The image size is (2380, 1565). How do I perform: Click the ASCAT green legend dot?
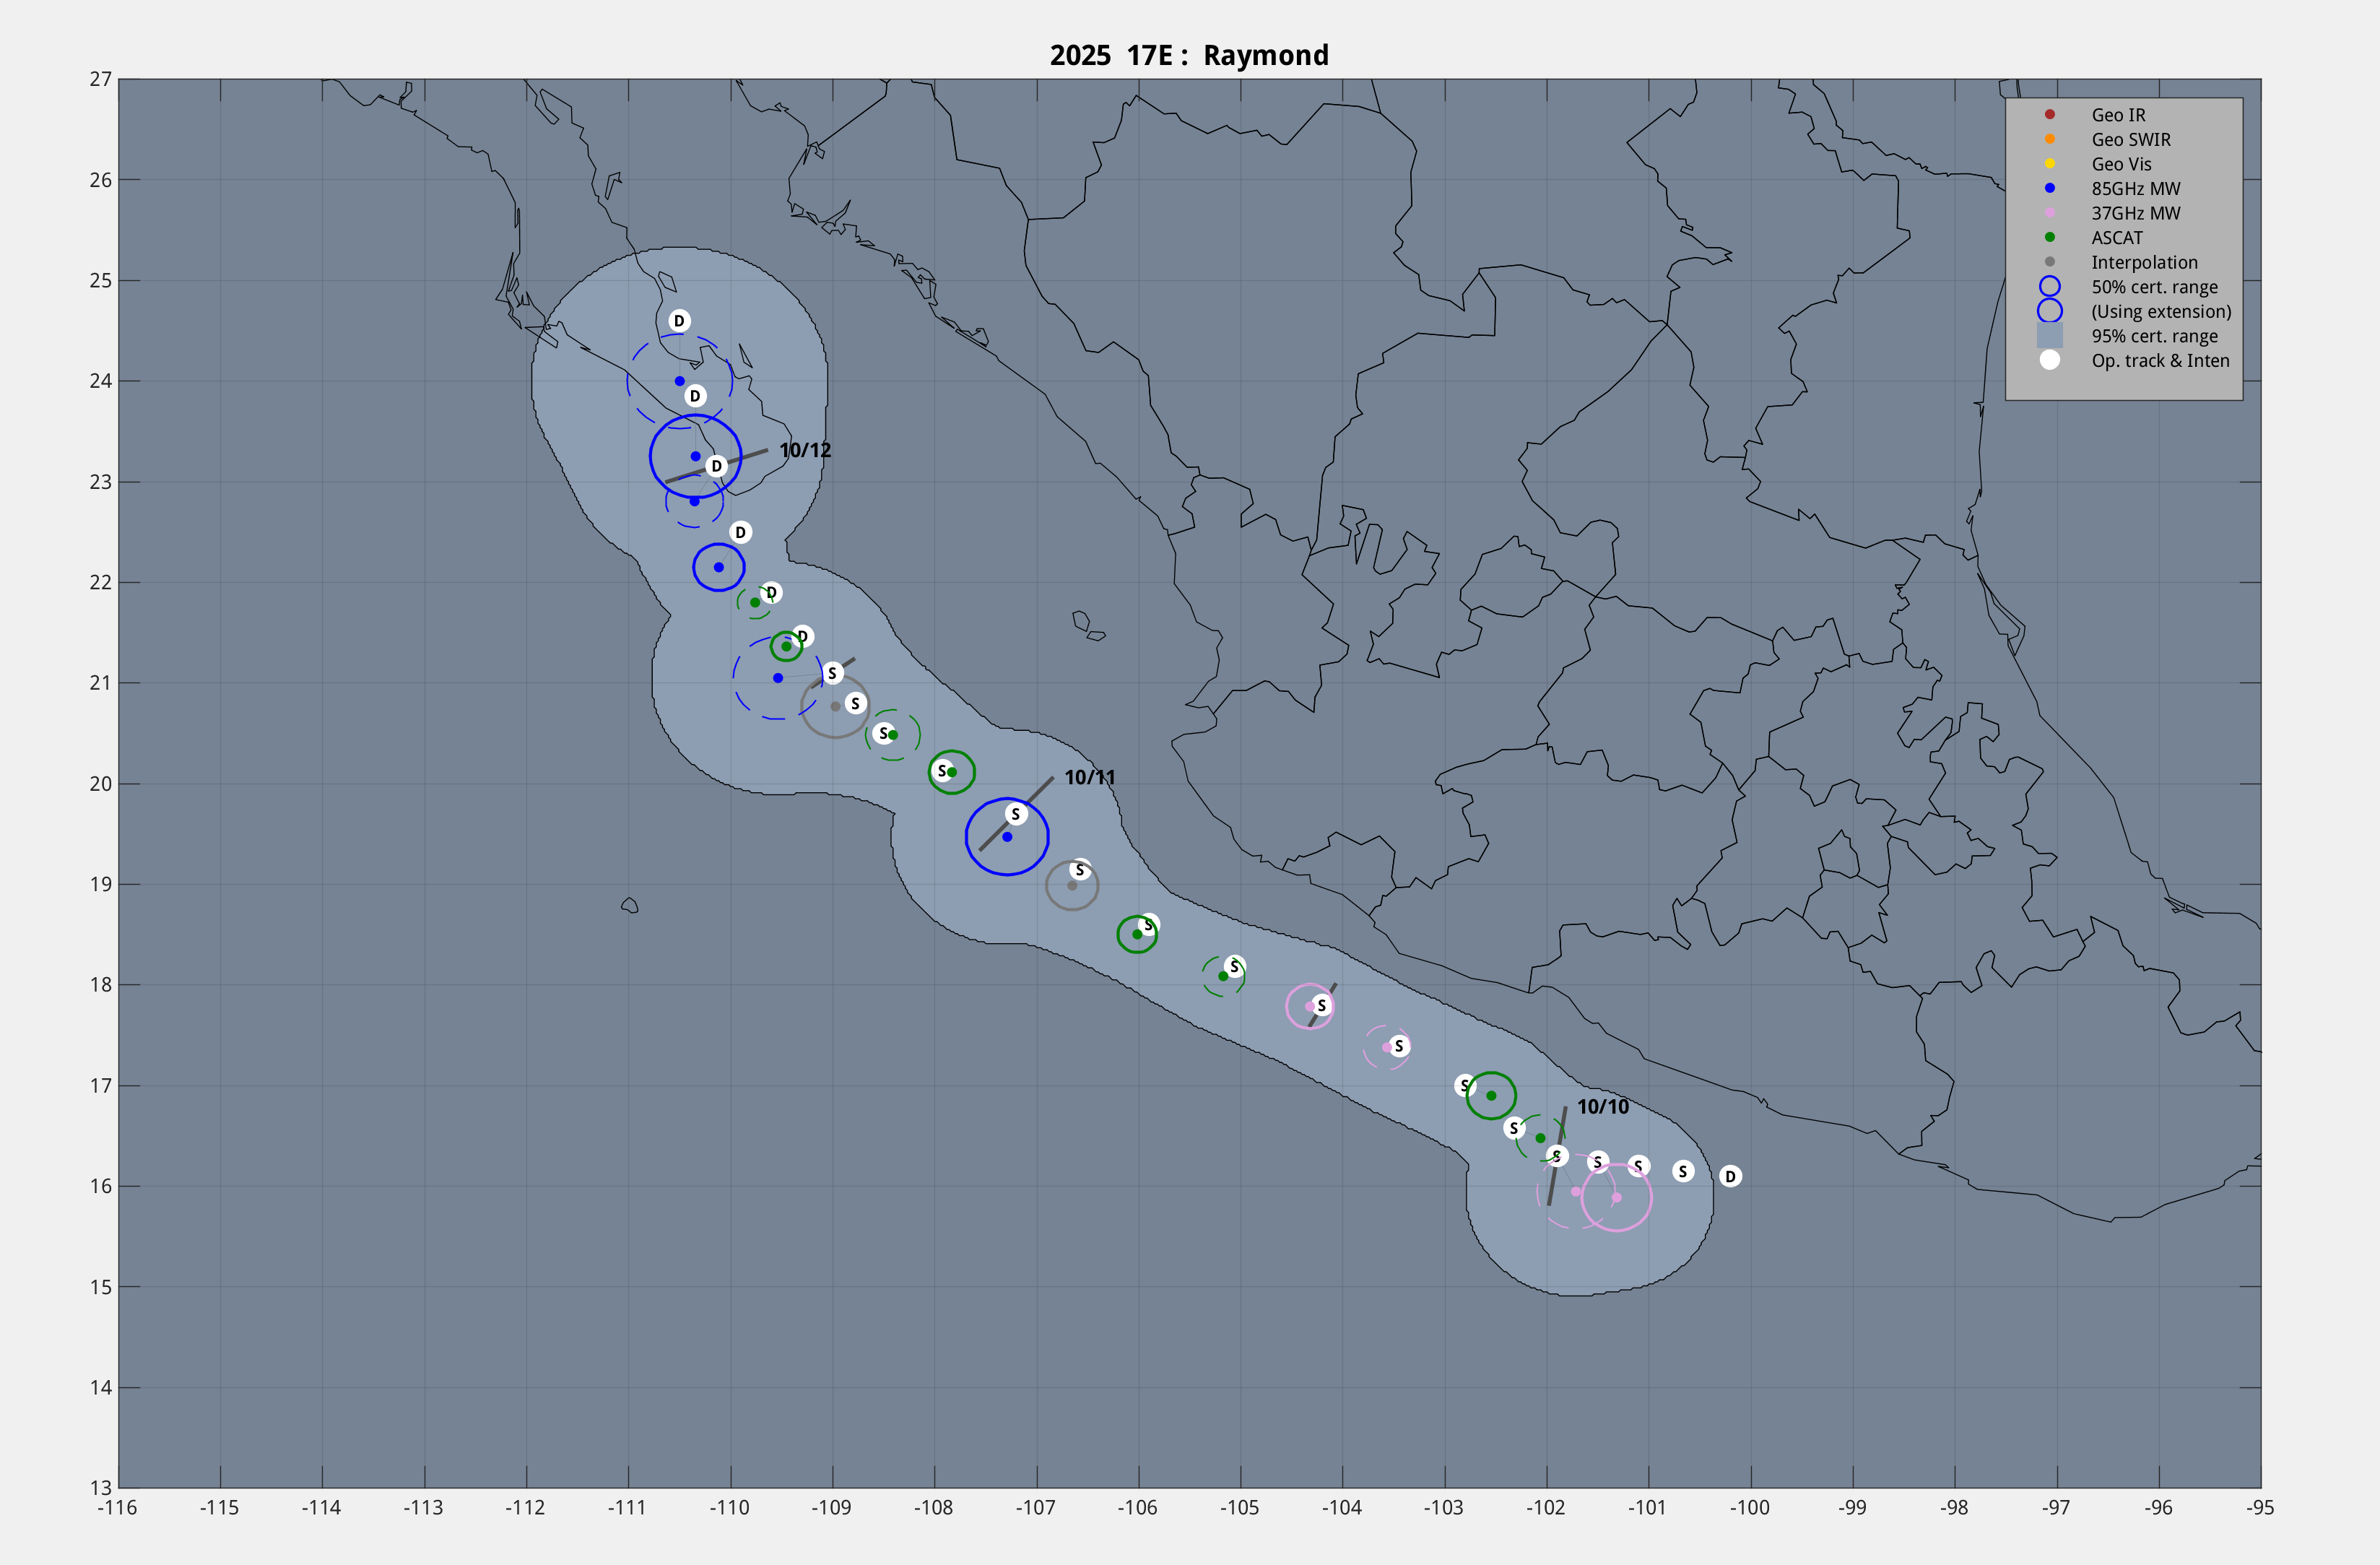coord(2049,238)
